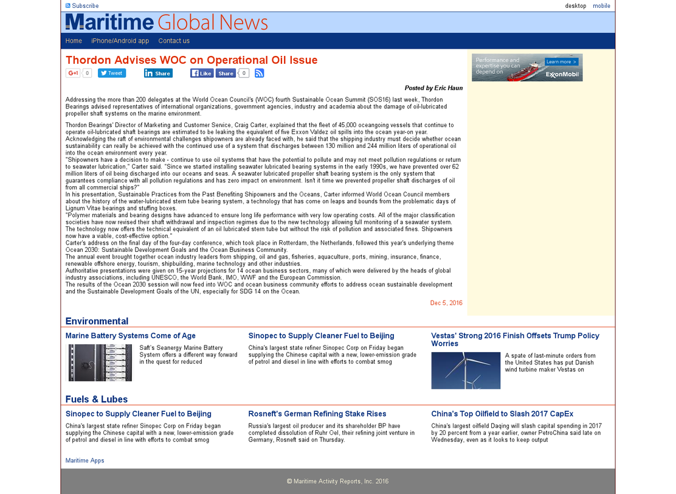The height and width of the screenshot is (494, 676).
Task: Open the Fuels & Lubes section heading
Action: (97, 399)
